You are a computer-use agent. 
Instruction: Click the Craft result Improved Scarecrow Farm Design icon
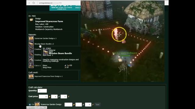31,76
